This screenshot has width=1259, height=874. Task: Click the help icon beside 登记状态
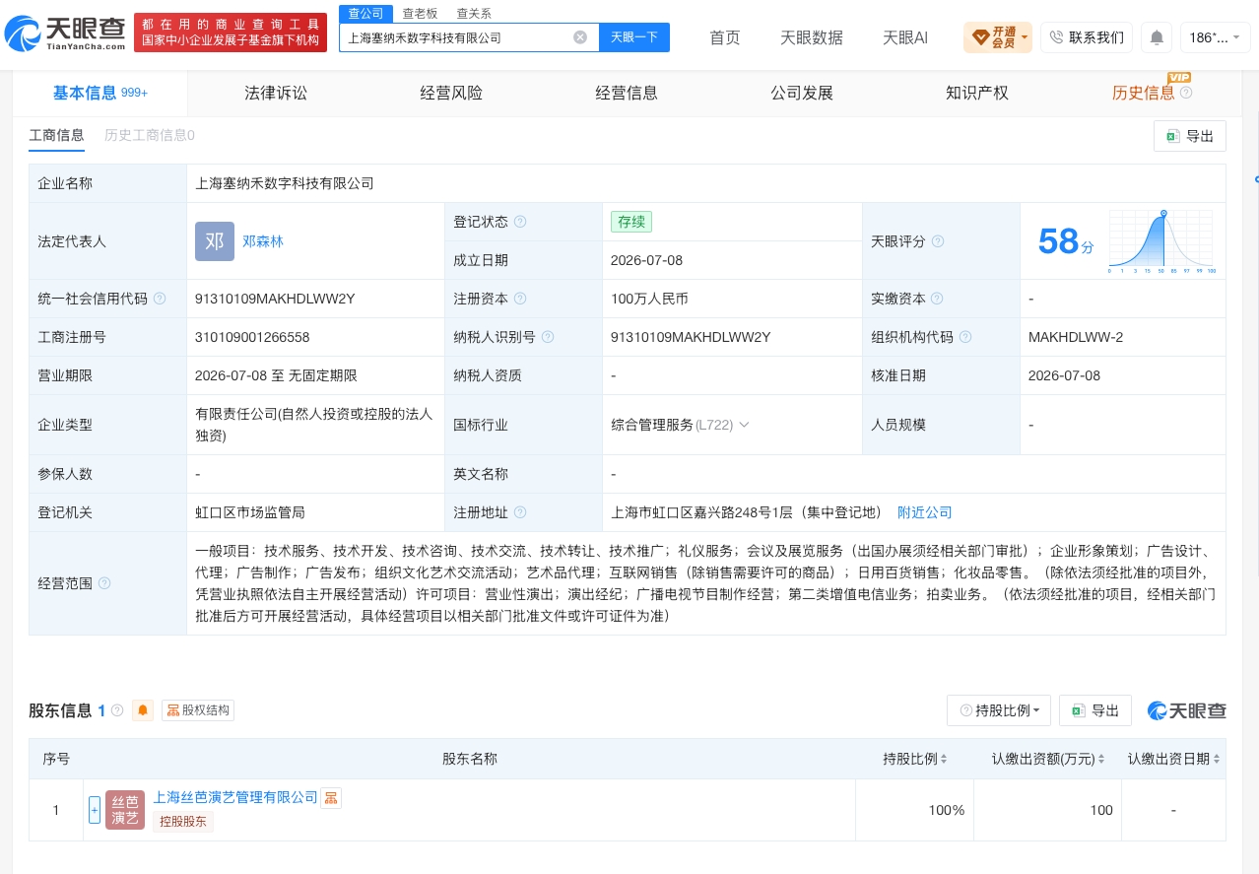(x=520, y=222)
